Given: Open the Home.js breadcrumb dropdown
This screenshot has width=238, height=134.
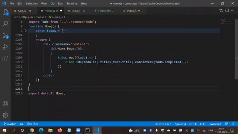Looking at the screenshot, I should (55, 17).
